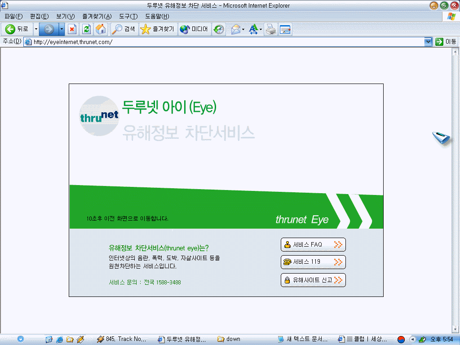Switch to 새 텍스트 문서 taskbar item
This screenshot has width=460, height=345.
(302, 339)
